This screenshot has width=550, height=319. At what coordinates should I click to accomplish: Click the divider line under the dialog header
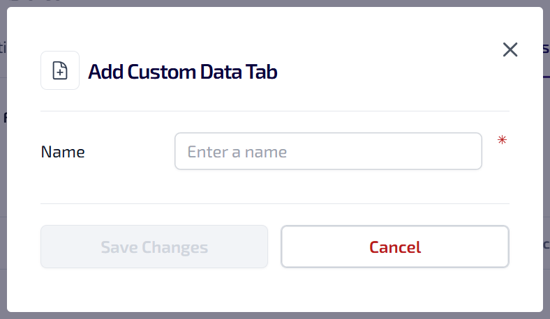275,111
